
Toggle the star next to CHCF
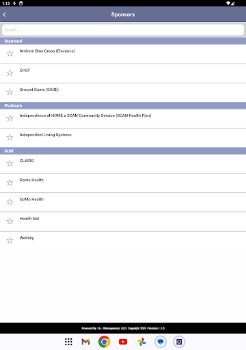[x=10, y=73]
